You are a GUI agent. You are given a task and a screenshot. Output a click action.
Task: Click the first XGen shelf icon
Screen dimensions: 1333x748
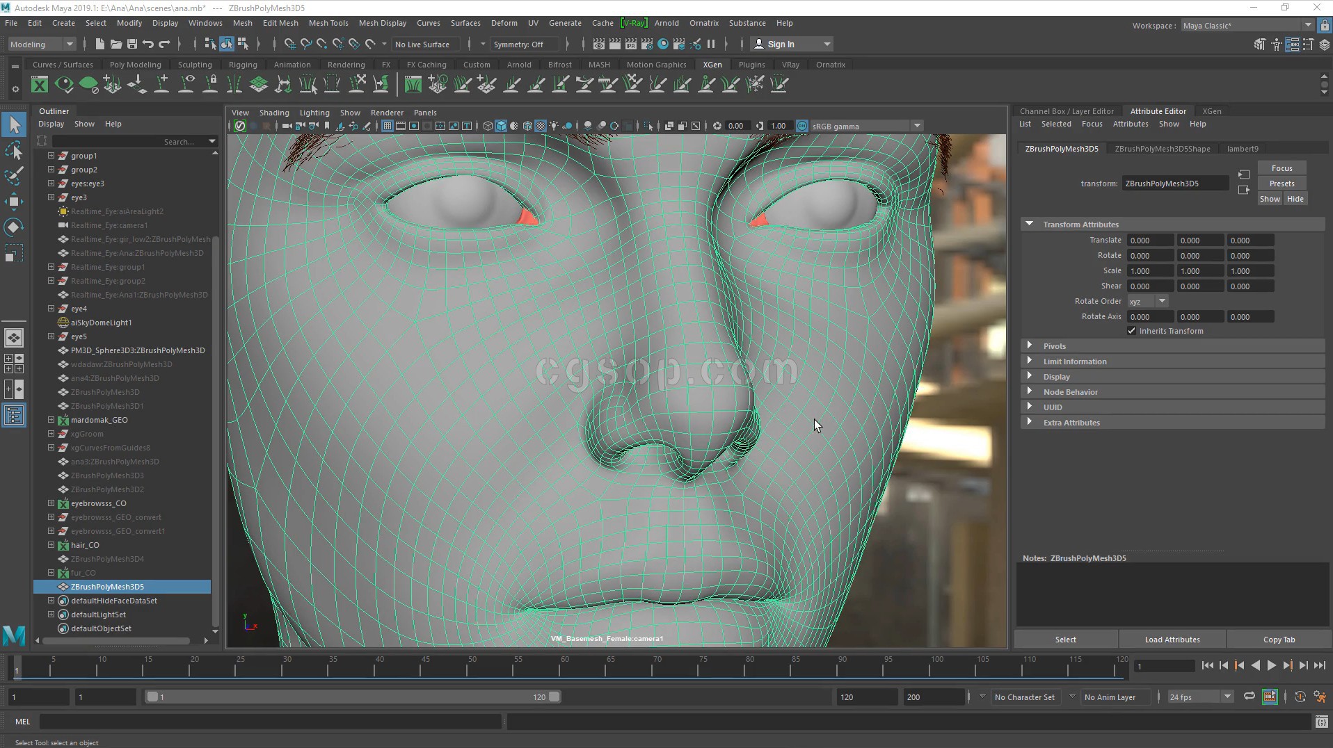40,85
